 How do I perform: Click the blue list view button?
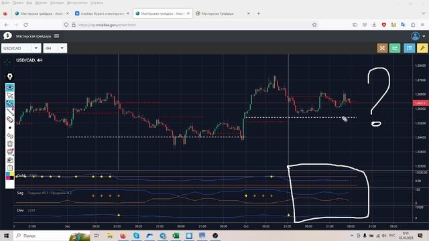[x=410, y=48]
